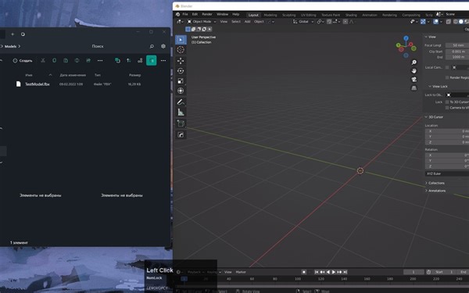Select the Measure ruler tool
Screen dimensions: 469x293
point(181,113)
